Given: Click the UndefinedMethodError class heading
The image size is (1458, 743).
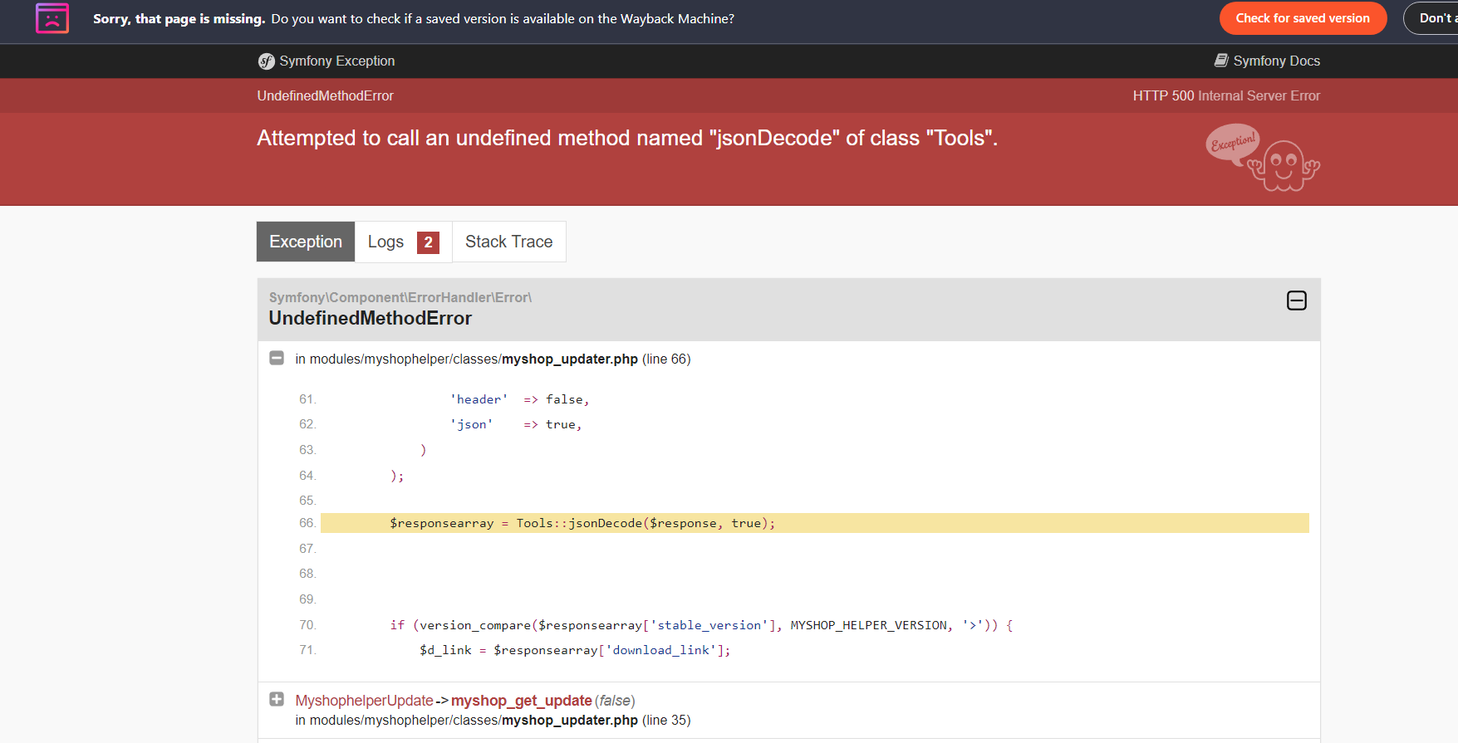Looking at the screenshot, I should 370,318.
